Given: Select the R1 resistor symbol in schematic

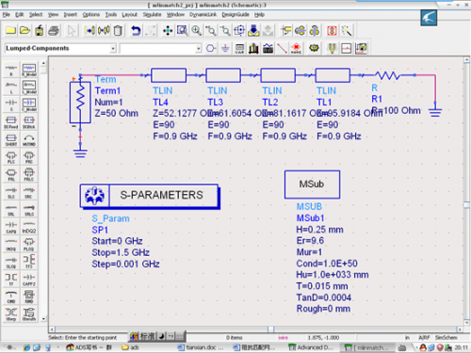Looking at the screenshot, I should (388, 75).
